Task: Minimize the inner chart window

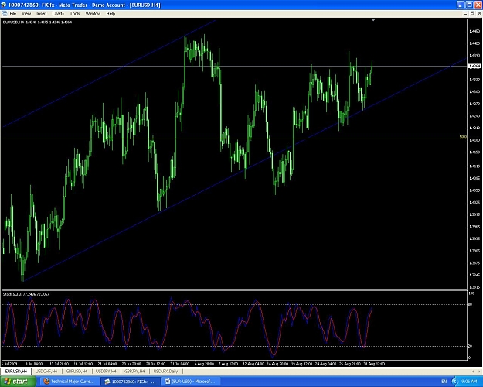Action: point(466,14)
